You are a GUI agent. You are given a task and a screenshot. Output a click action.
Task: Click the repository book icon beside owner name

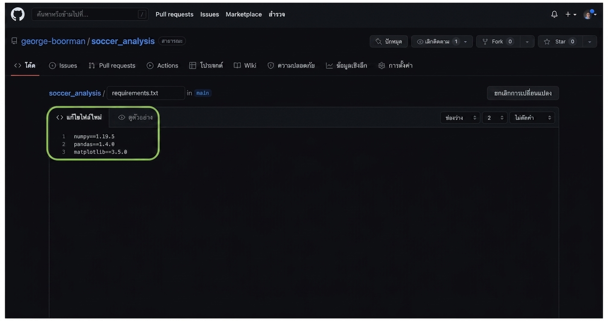pos(15,41)
